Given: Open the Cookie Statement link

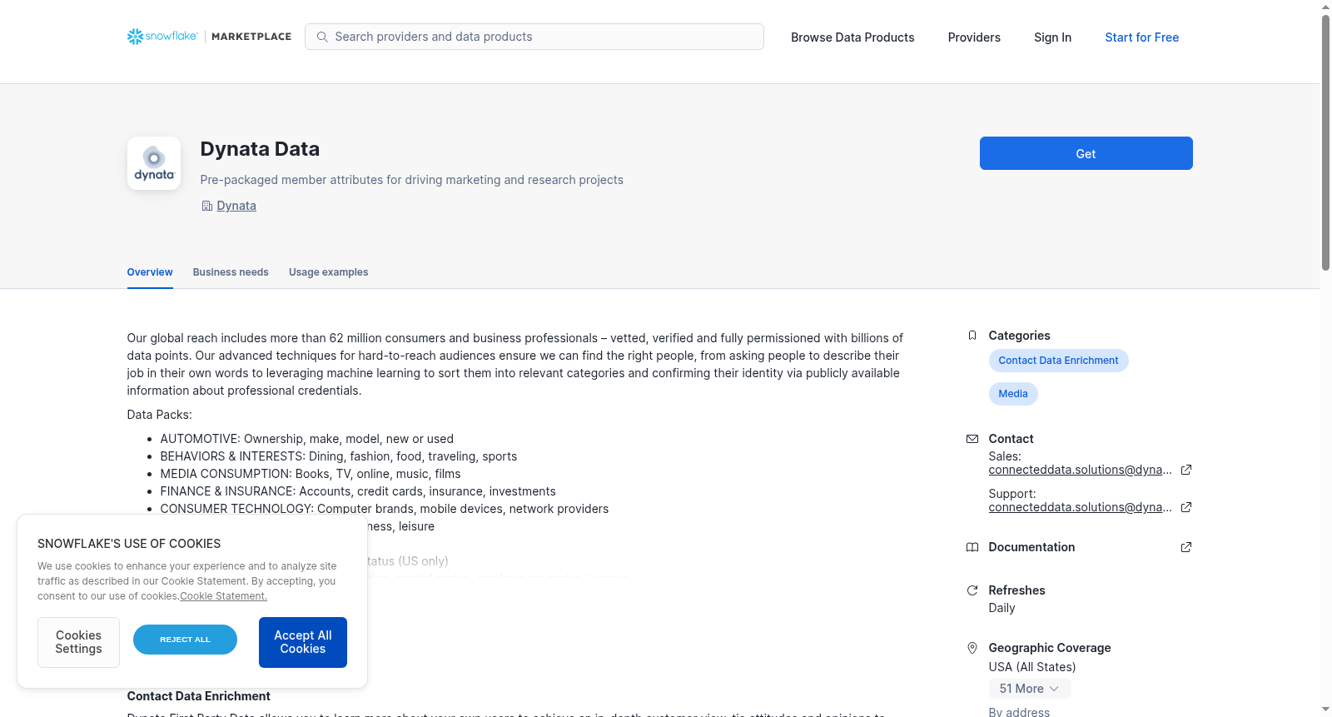Looking at the screenshot, I should tap(224, 596).
